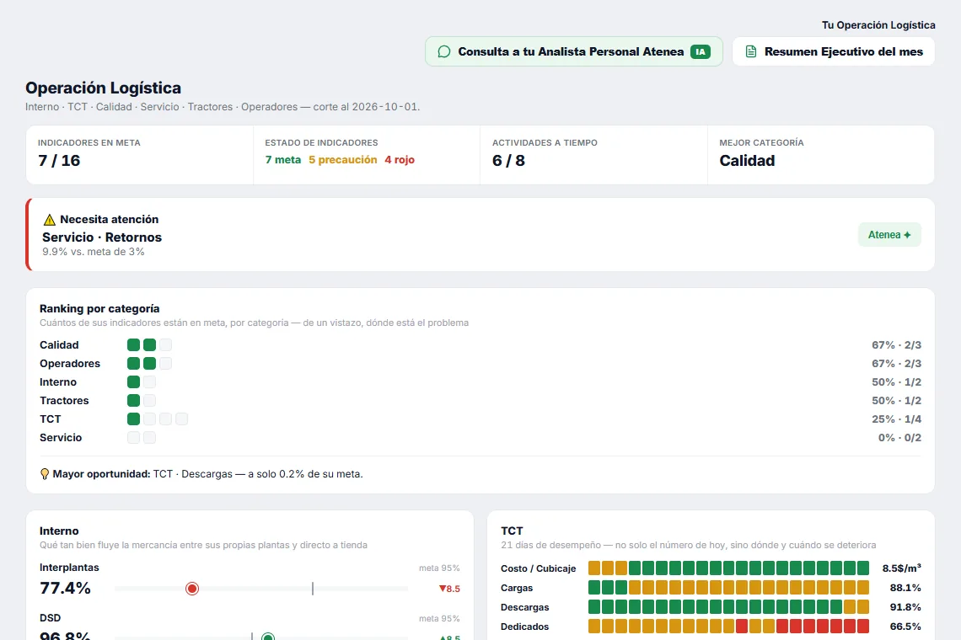Click the 4 rojo status label
Screen dimensions: 961x640
pos(400,160)
